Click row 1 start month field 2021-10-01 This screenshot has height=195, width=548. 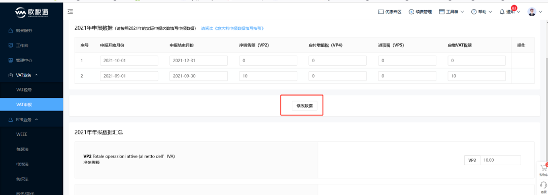[129, 61]
